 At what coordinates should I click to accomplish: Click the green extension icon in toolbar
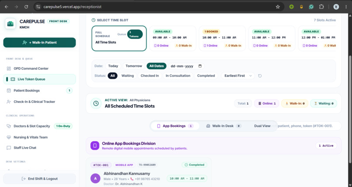[x=291, y=7]
